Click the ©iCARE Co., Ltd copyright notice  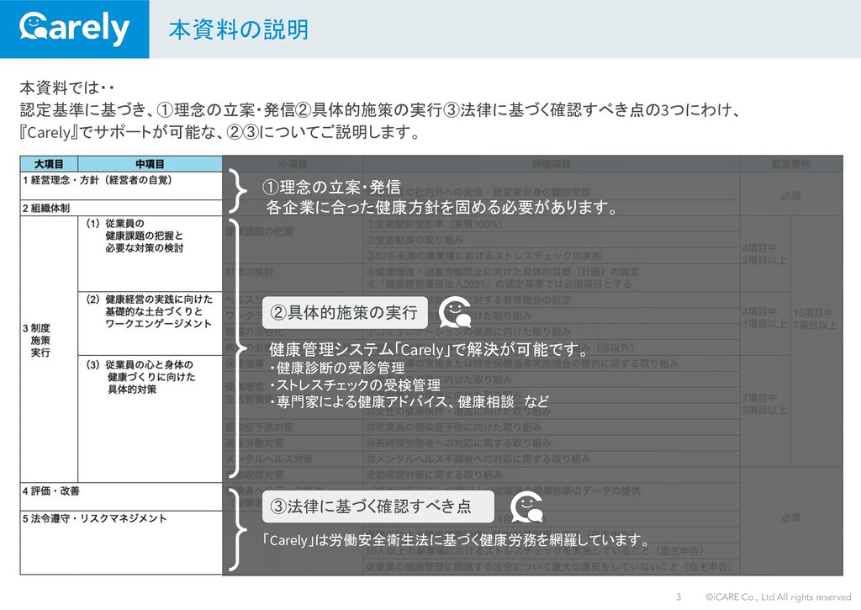click(778, 597)
